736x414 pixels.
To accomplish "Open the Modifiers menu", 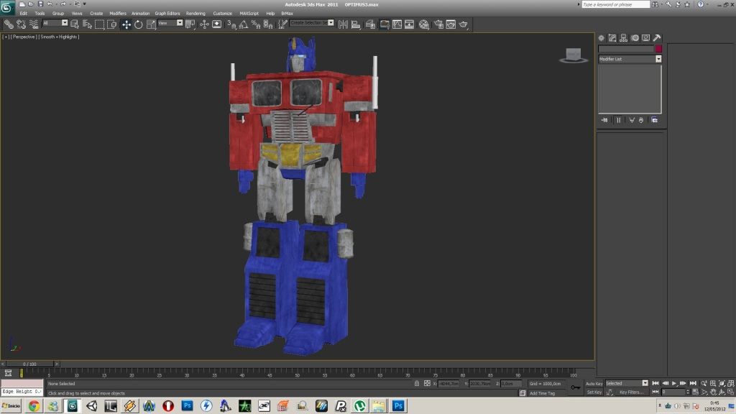I will pyautogui.click(x=118, y=14).
